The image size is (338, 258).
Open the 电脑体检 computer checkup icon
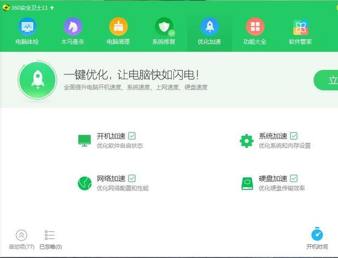[27, 27]
